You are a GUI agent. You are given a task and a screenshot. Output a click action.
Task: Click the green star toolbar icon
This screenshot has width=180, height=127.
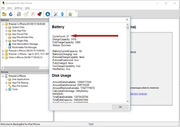coord(70,14)
